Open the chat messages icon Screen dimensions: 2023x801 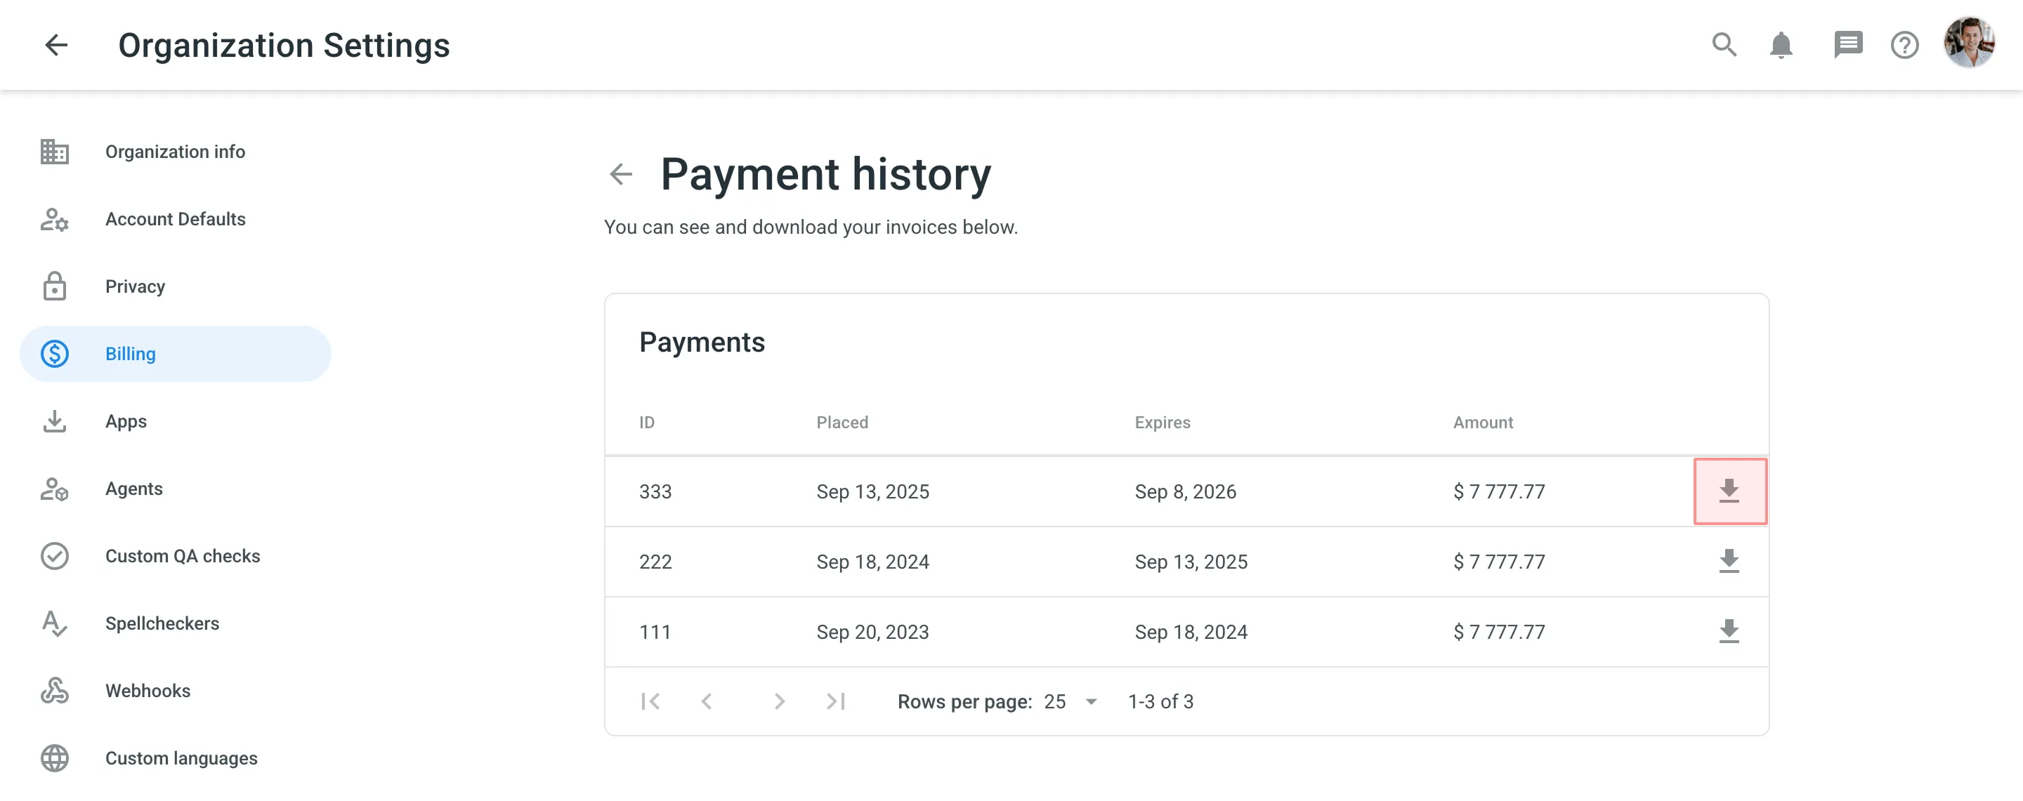[1848, 45]
